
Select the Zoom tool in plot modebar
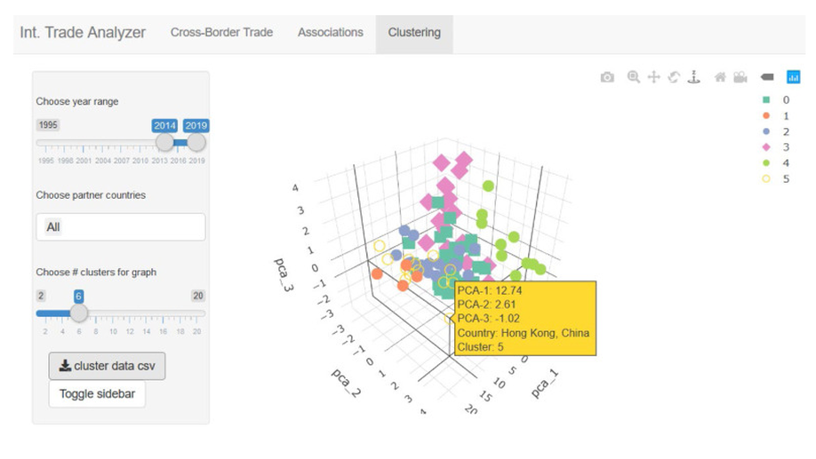634,77
